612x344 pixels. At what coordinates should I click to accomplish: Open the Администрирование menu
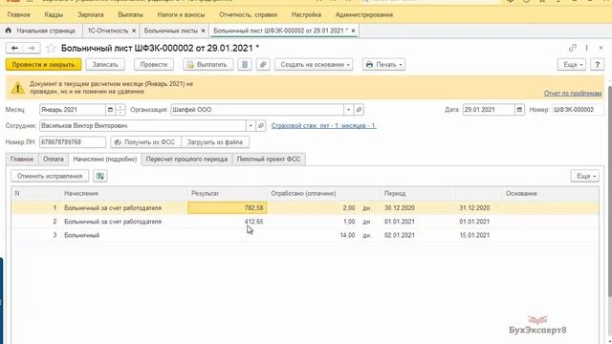click(364, 14)
